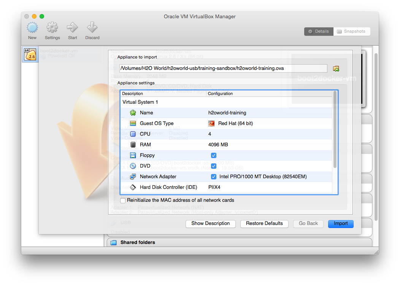This screenshot has height=285, width=400.
Task: Click the Restore Defaults button
Action: [264, 223]
